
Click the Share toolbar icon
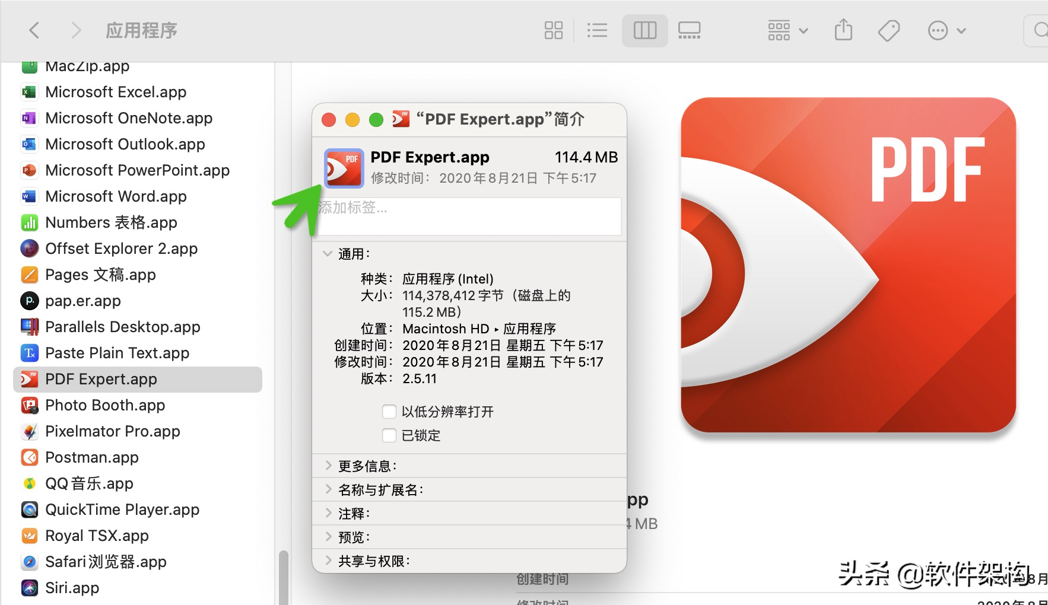pos(843,30)
